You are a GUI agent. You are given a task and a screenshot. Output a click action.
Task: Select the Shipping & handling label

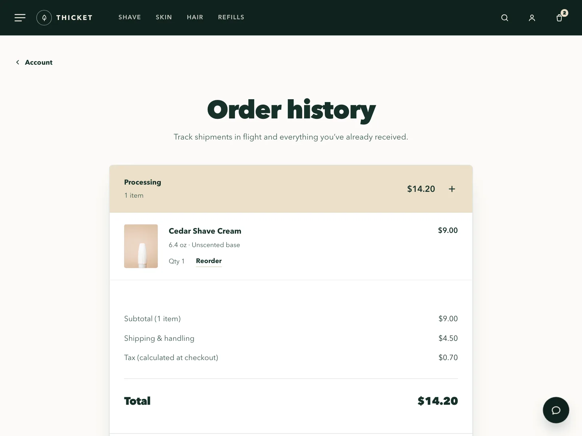[159, 338]
